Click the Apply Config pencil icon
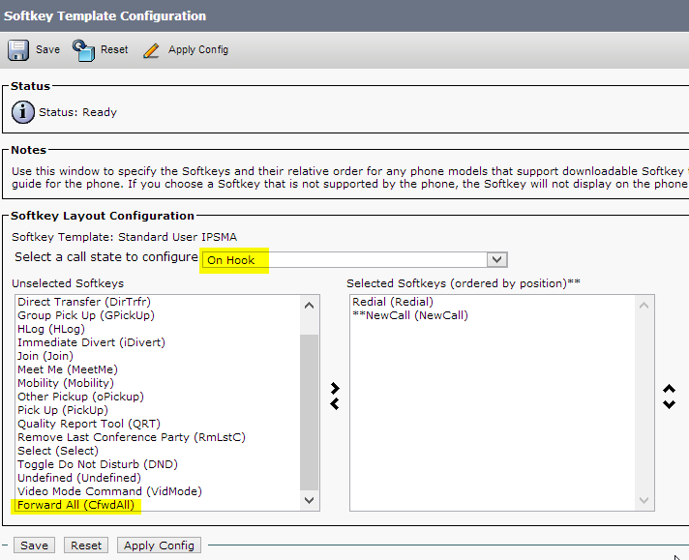 [x=151, y=50]
